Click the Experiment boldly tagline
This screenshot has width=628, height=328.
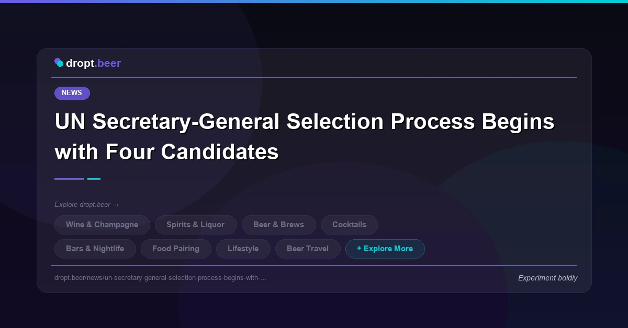(547, 278)
